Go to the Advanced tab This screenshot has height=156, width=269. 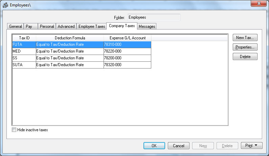tap(66, 26)
